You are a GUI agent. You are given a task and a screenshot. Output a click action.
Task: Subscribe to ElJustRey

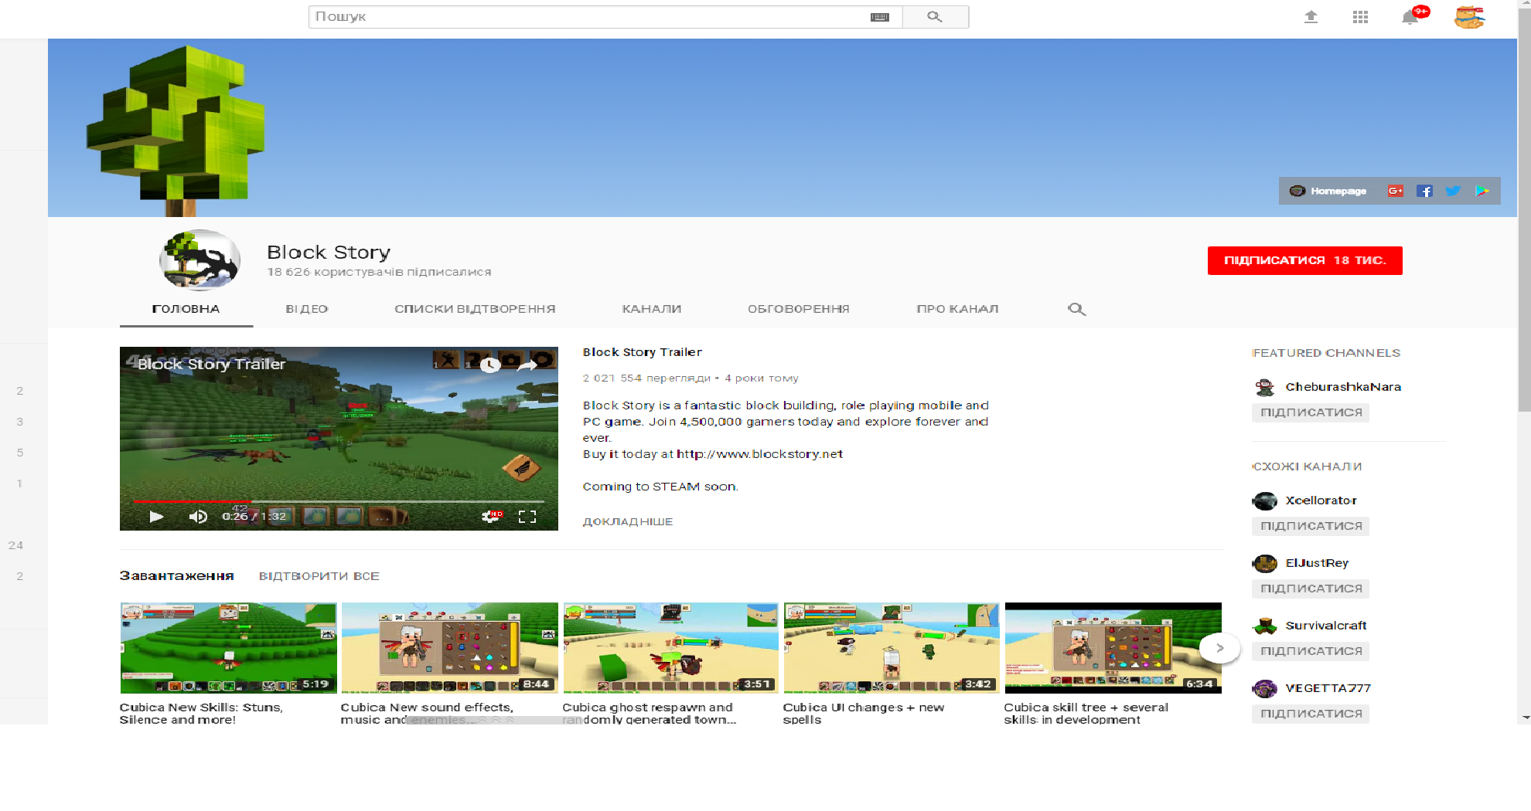pos(1311,589)
